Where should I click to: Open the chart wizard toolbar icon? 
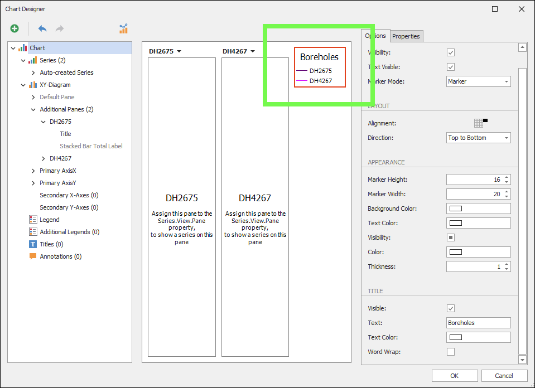(123, 28)
